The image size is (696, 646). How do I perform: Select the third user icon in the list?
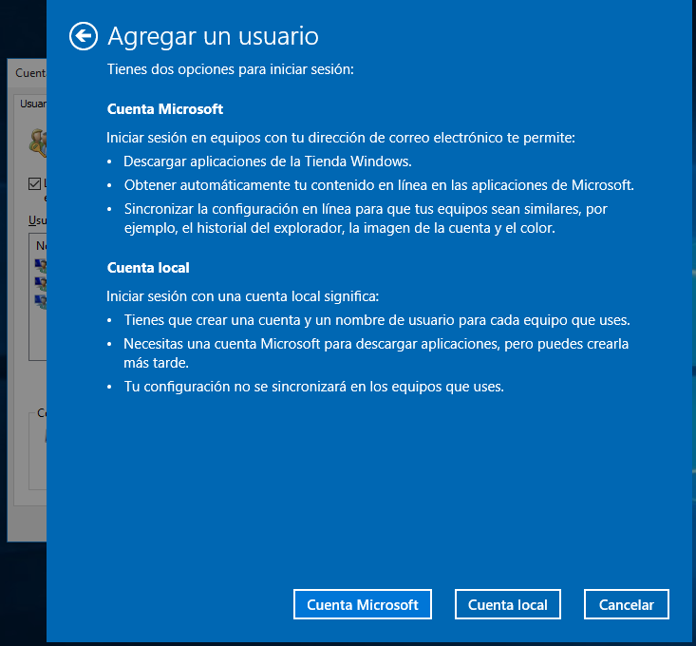40,301
